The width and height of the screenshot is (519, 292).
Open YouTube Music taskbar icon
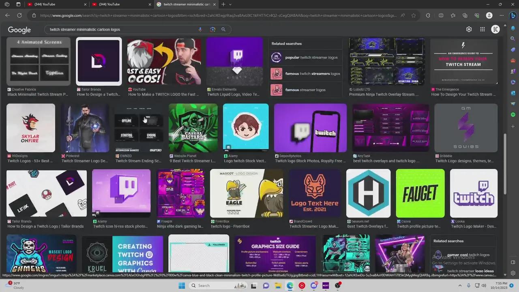tap(302, 286)
